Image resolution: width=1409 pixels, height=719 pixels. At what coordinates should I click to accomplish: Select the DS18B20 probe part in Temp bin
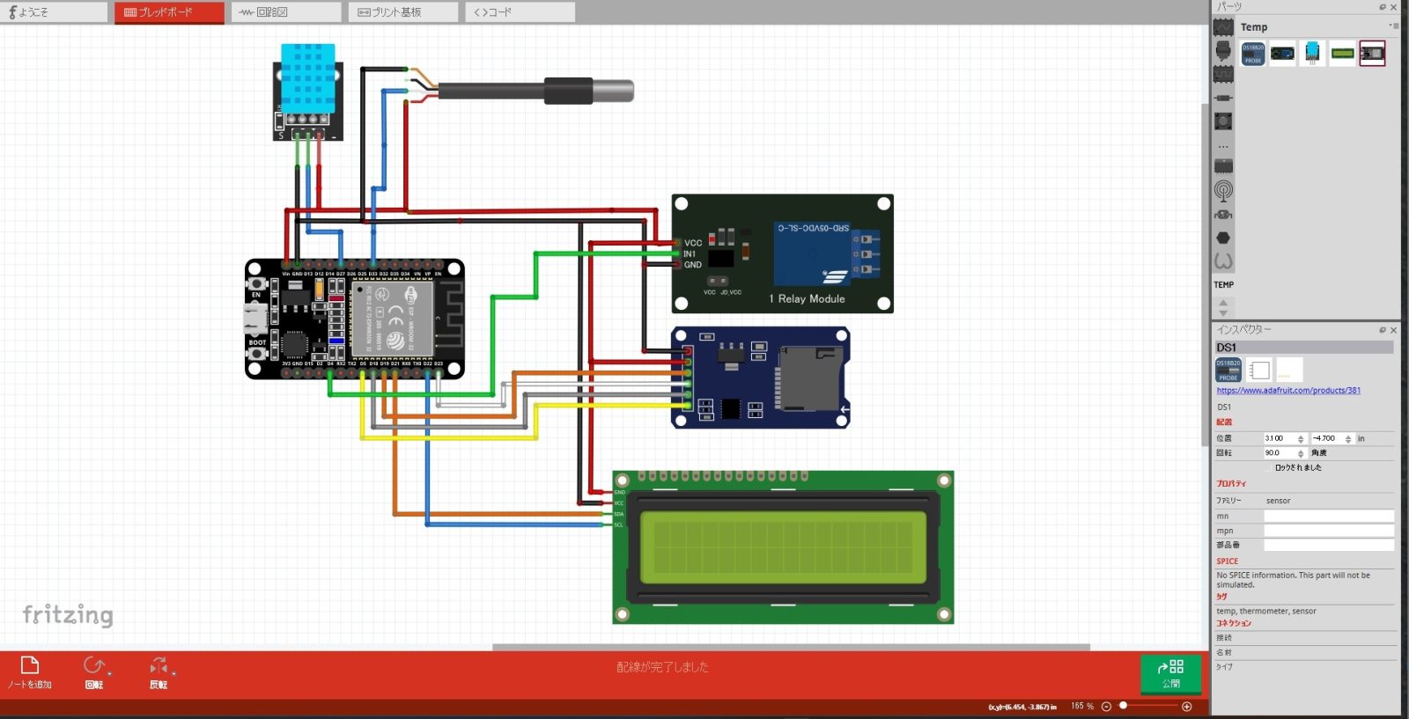(1252, 54)
